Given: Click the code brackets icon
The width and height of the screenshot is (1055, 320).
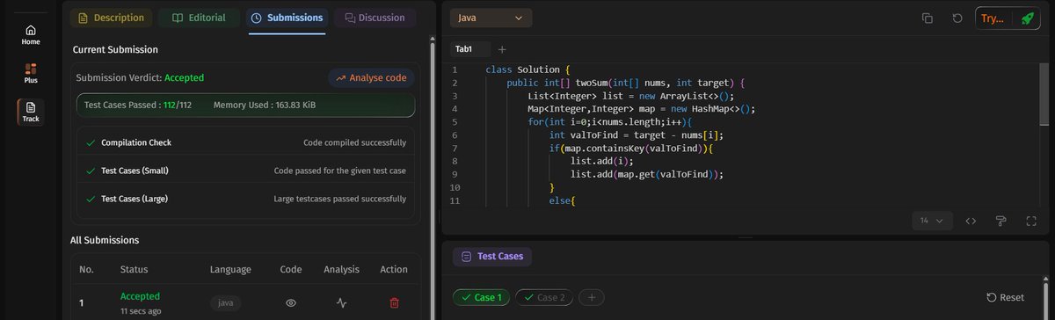Looking at the screenshot, I should pos(971,221).
